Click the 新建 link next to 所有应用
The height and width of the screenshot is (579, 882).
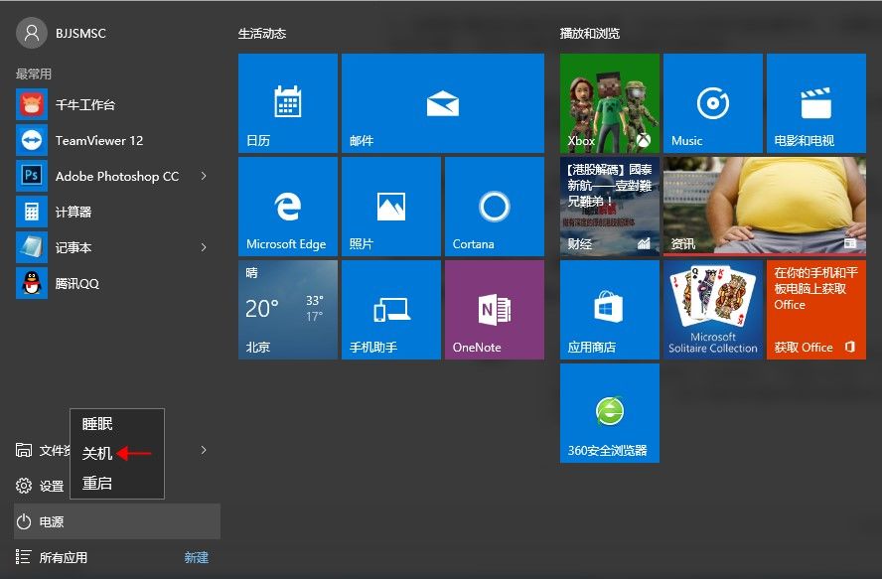coord(197,557)
